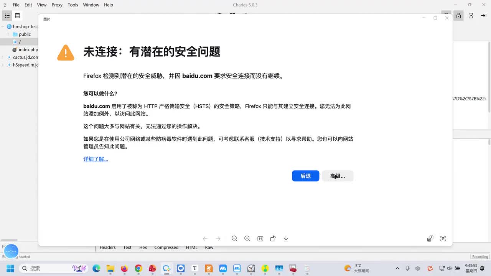Open the File menu
Image resolution: width=491 pixels, height=276 pixels.
coord(16,5)
